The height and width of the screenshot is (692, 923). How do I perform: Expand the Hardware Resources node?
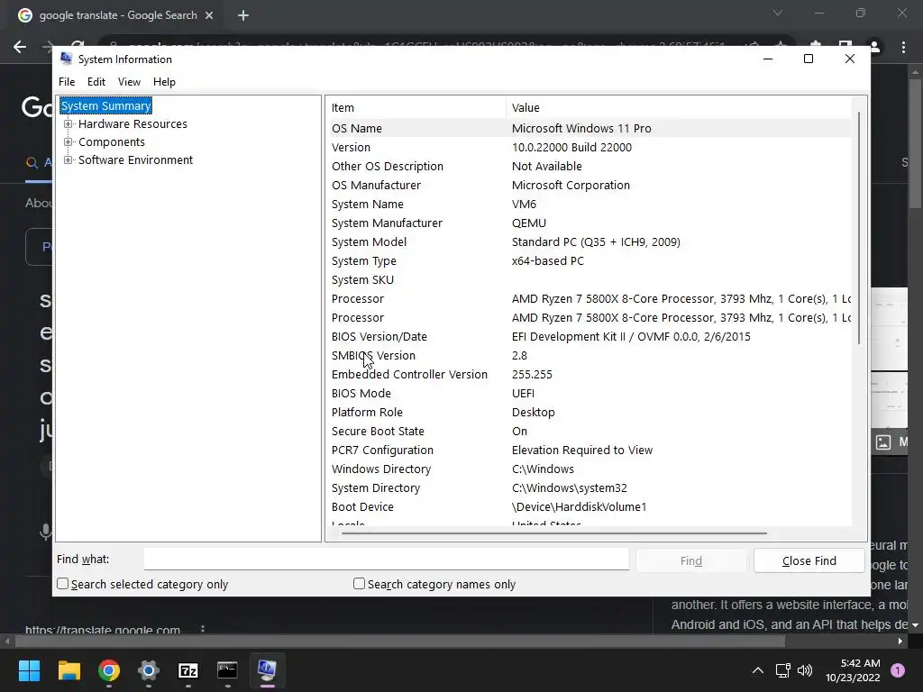[x=69, y=123]
